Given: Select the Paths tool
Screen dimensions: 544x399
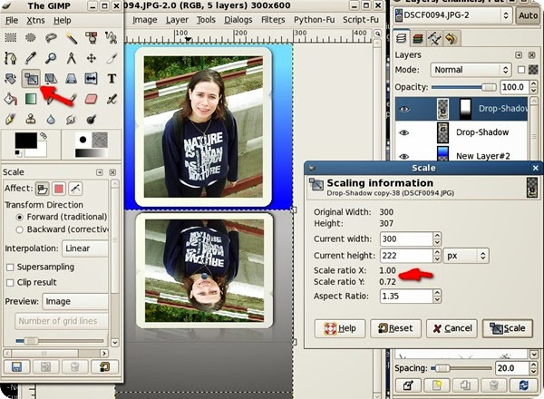Looking at the screenshot, I should tap(10, 58).
